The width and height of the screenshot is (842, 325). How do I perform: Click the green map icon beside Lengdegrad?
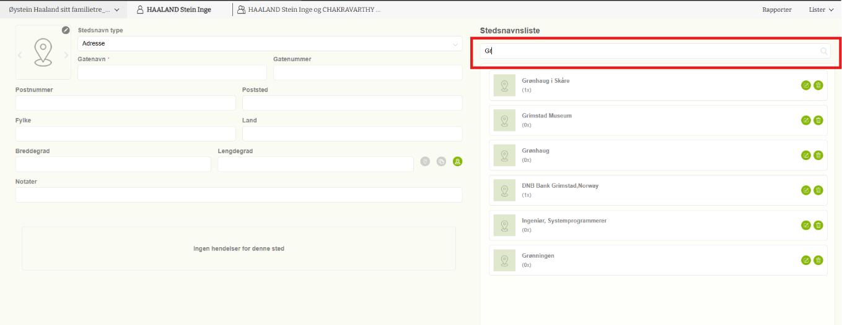click(x=457, y=162)
